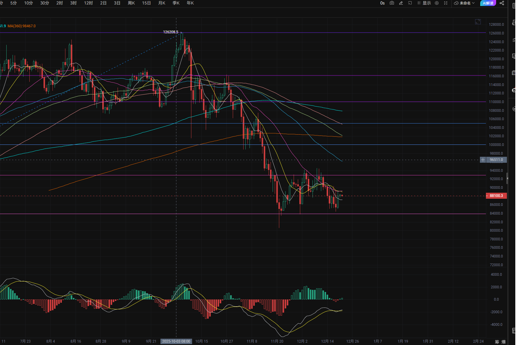This screenshot has width=518, height=345.
Task: Click the AI解读 button
Action: (x=488, y=3)
